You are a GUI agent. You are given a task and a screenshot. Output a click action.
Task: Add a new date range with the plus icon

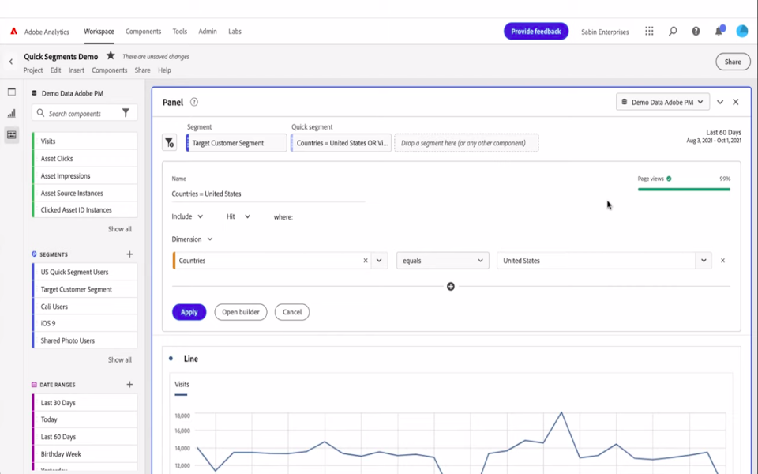point(129,385)
